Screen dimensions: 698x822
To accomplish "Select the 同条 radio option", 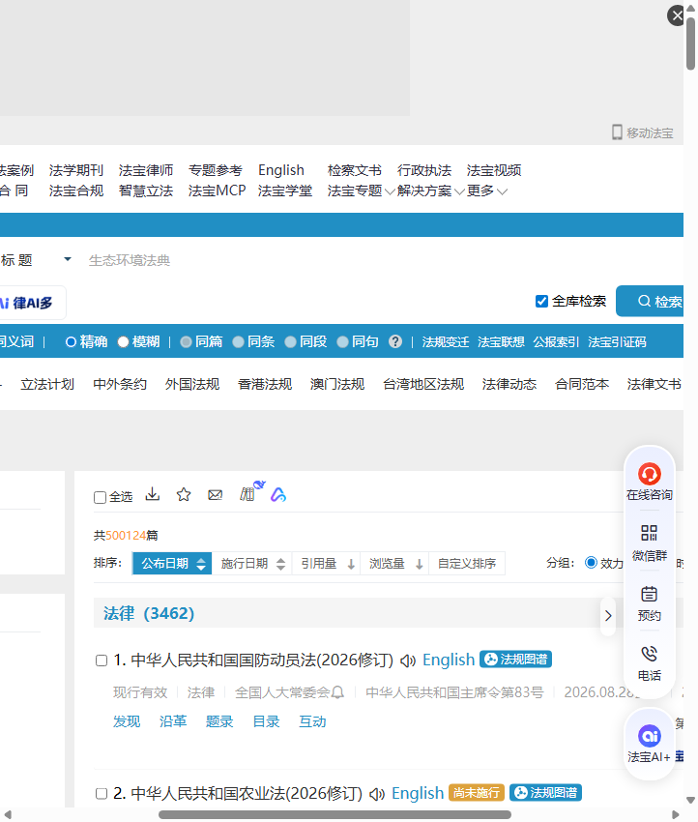I will 238,341.
